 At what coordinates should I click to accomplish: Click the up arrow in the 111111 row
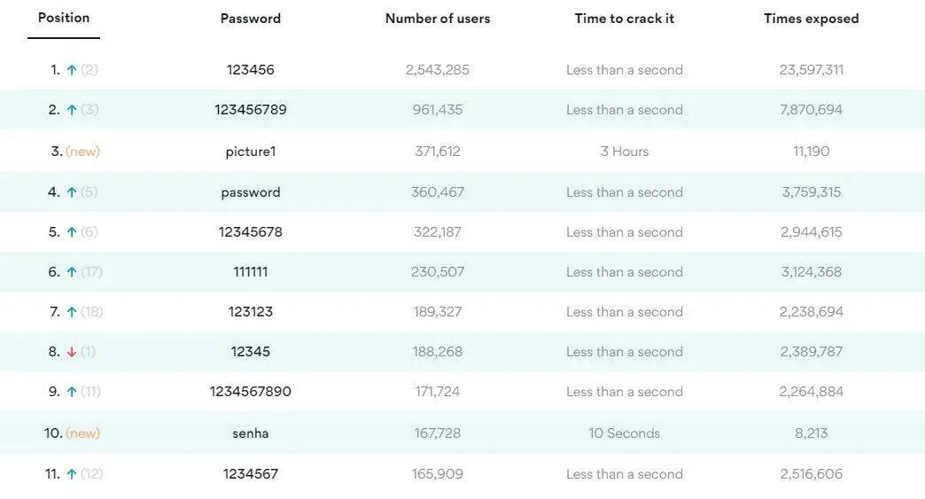[72, 272]
